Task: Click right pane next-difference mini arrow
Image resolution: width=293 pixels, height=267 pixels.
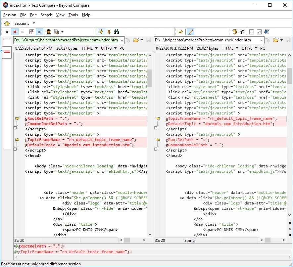Action: (x=290, y=235)
